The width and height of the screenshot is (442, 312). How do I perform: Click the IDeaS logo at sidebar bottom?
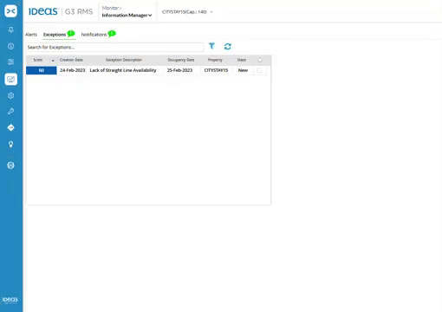coord(10,300)
